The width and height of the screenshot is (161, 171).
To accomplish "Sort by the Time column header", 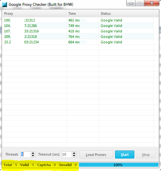I will (83, 13).
